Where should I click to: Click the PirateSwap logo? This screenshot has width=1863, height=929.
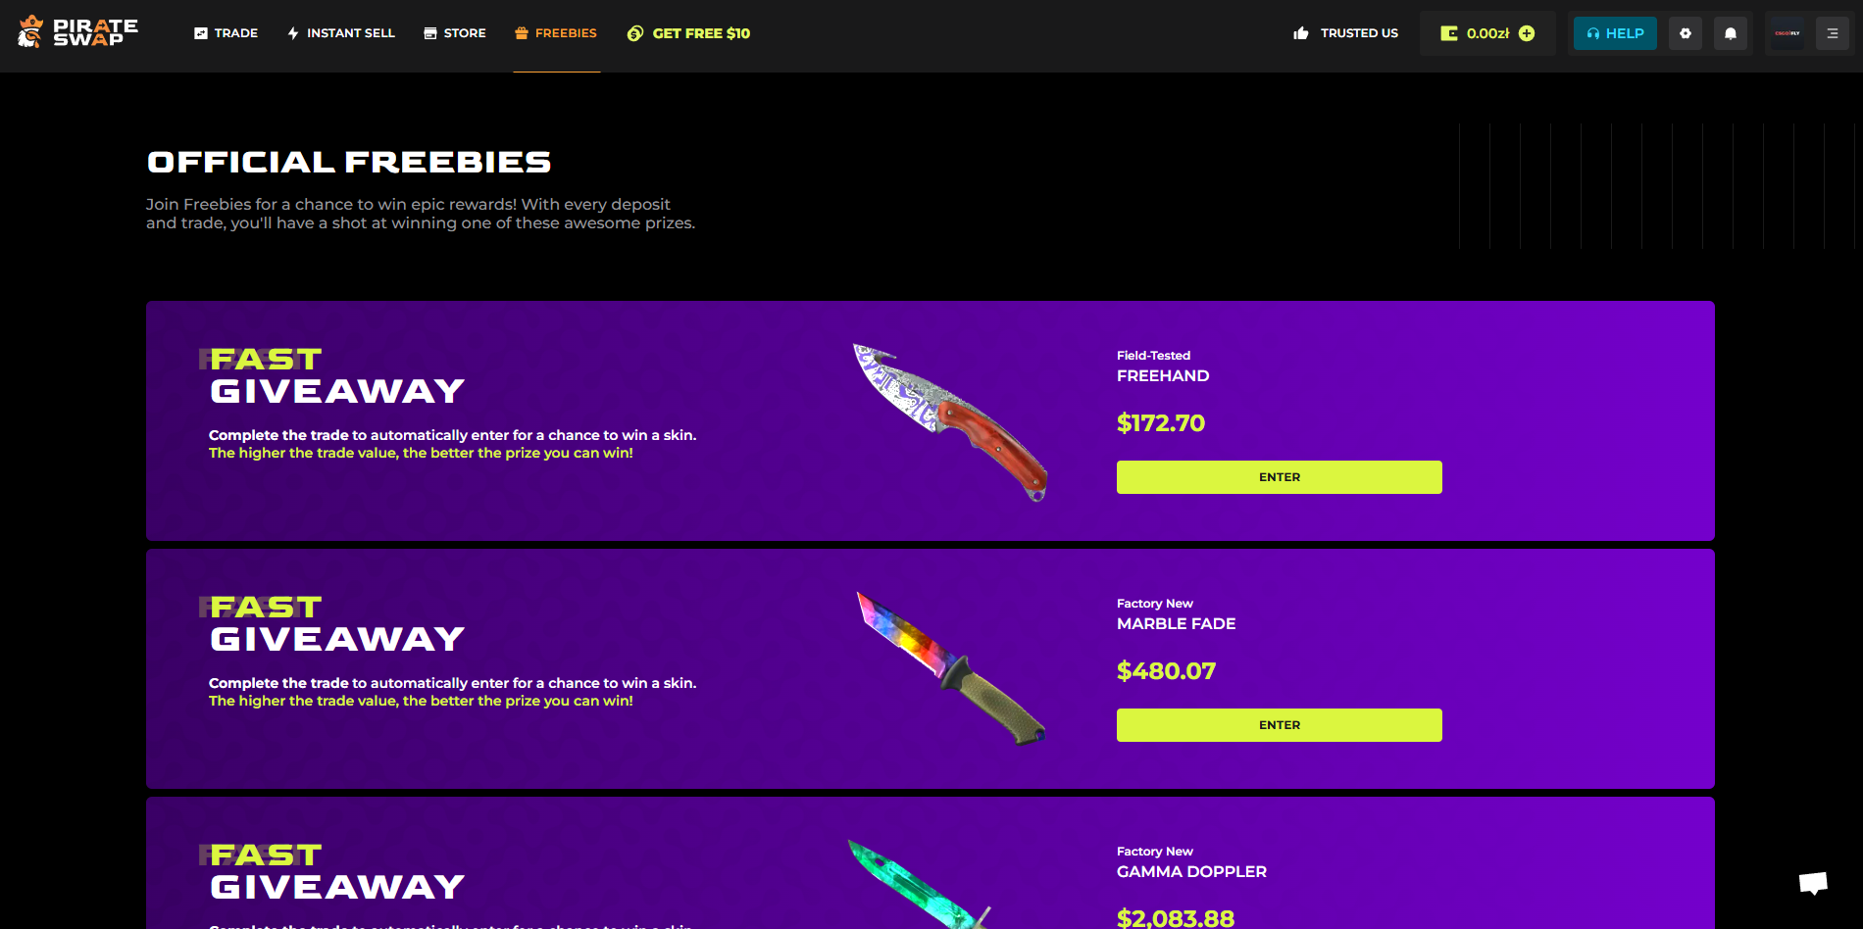point(77,32)
